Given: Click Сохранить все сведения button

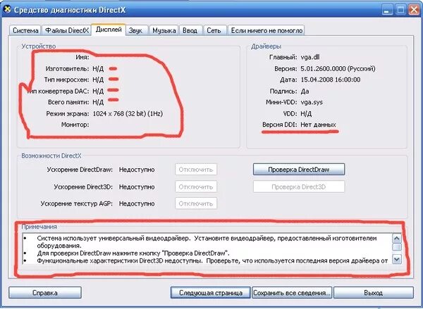Looking at the screenshot, I should click(292, 293).
